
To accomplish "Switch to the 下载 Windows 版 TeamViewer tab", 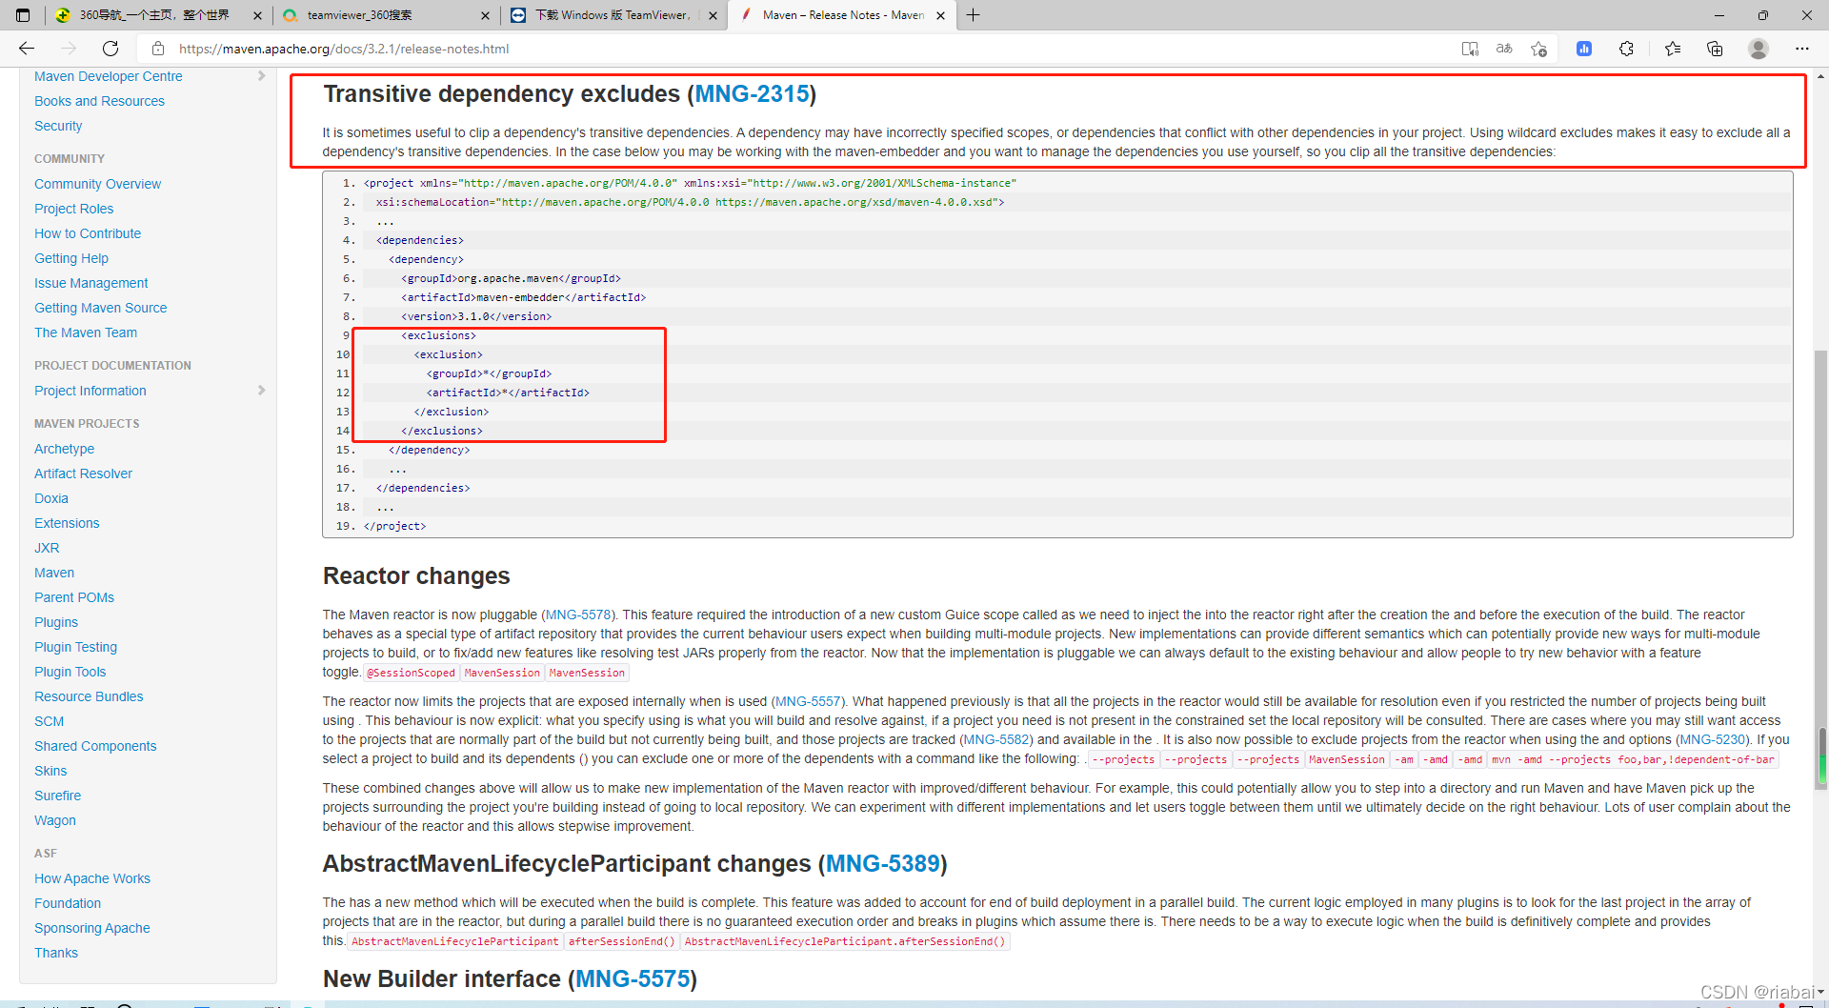I will (613, 15).
